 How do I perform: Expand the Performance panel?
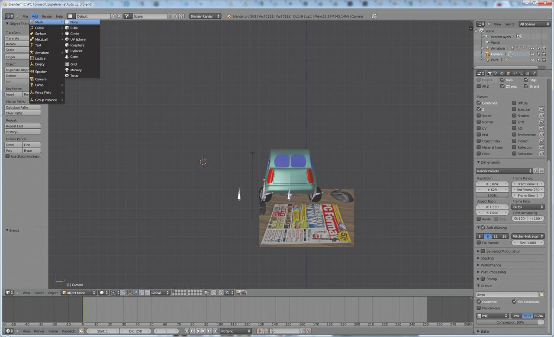(491, 265)
